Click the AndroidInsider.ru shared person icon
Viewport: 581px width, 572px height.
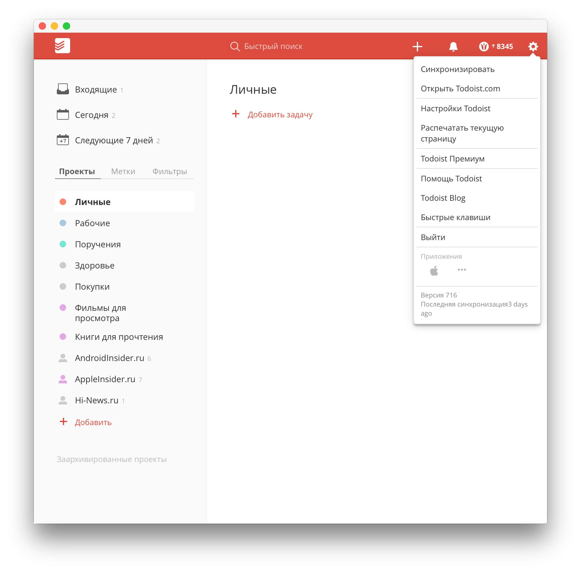point(63,358)
